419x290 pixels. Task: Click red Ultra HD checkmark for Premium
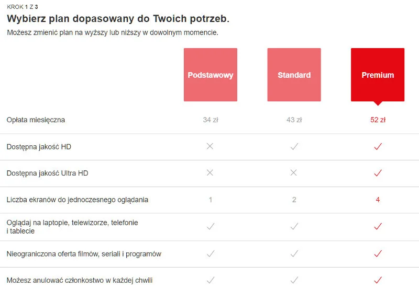tap(378, 173)
